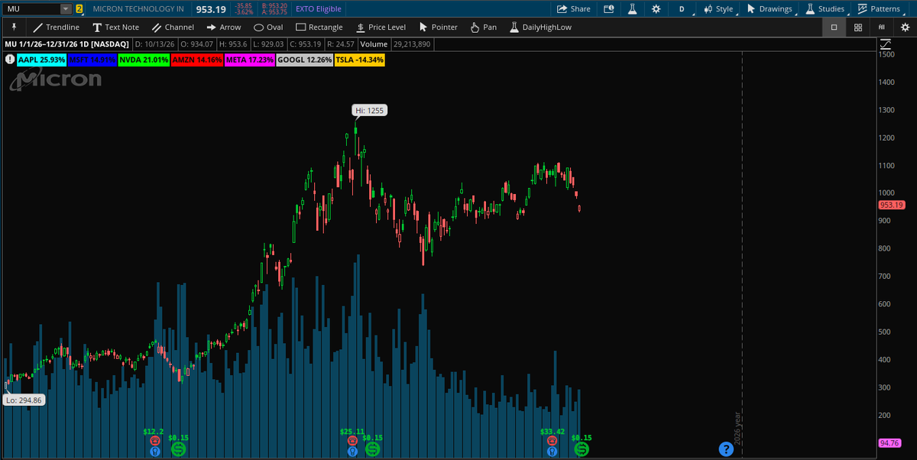Click the red earnings phone icon under $33.42
This screenshot has width=917, height=460.
(x=552, y=441)
